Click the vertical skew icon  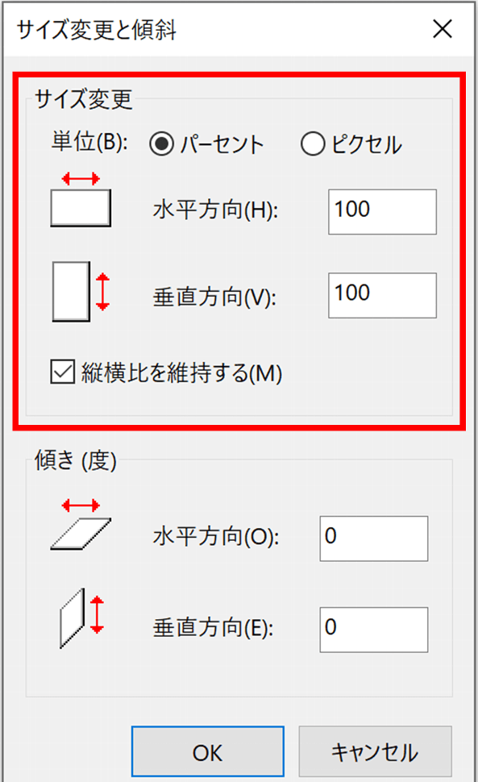point(81,618)
